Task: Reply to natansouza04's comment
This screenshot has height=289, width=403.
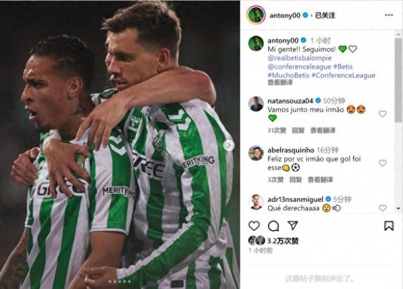Action: (x=298, y=130)
